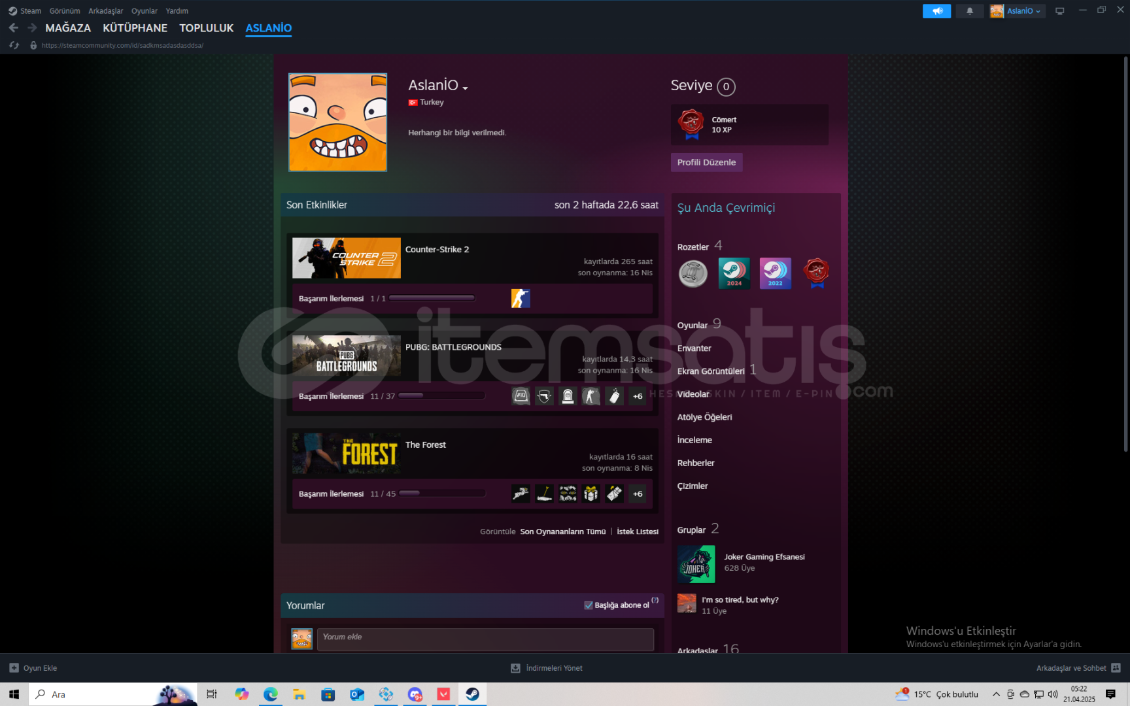Show six more PUBG achievements
Screen dimensions: 1130x706
tap(638, 396)
